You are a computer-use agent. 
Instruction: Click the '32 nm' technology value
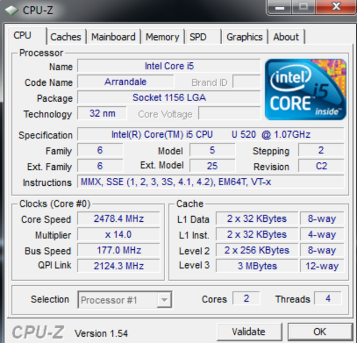click(102, 113)
